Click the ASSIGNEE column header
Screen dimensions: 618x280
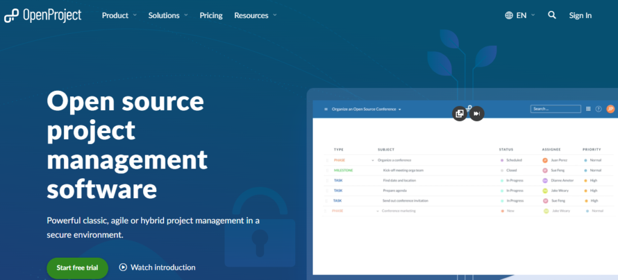[552, 149]
